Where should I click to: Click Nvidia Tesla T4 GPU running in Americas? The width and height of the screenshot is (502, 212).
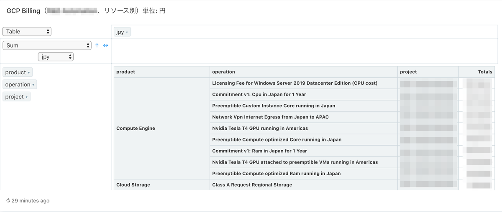(304, 128)
